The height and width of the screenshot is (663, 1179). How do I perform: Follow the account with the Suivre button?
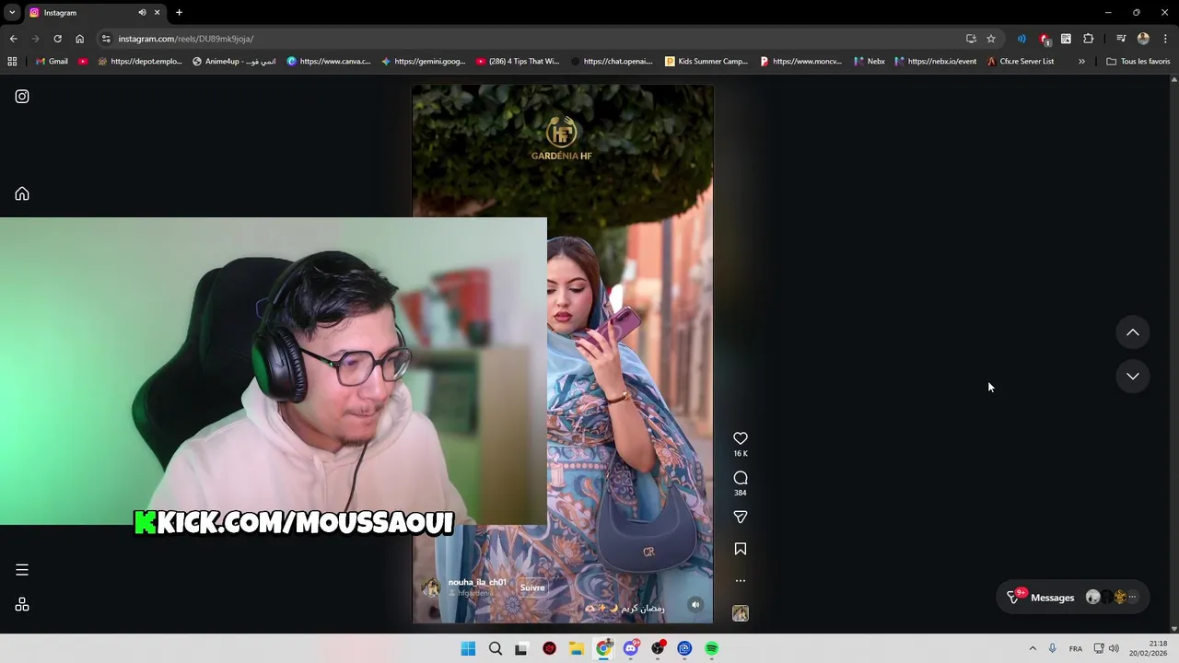tap(532, 587)
